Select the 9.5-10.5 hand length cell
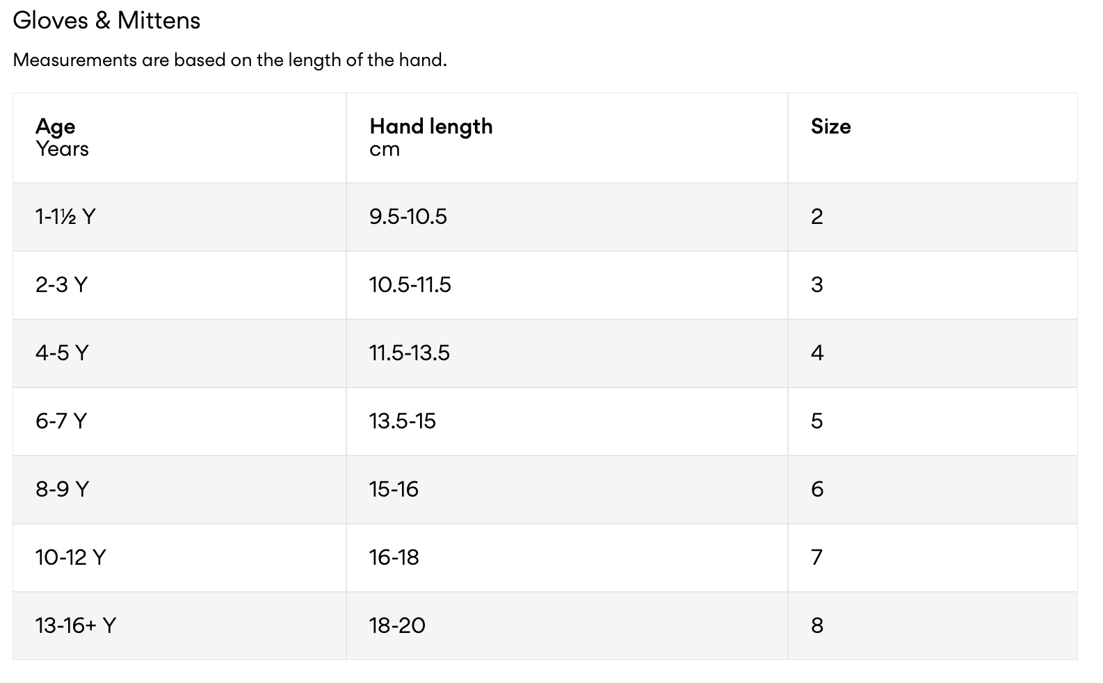This screenshot has height=683, width=1103. click(567, 217)
